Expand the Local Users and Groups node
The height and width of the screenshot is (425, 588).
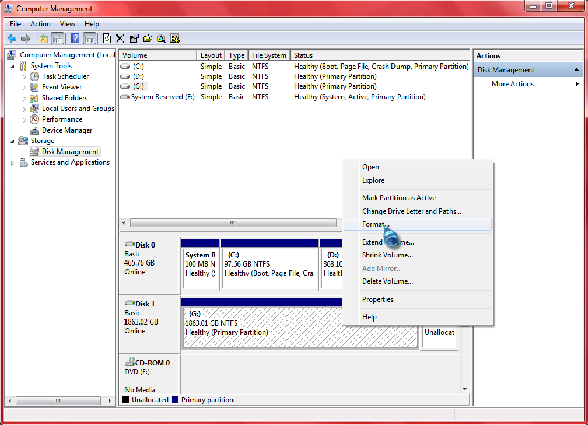pyautogui.click(x=24, y=109)
